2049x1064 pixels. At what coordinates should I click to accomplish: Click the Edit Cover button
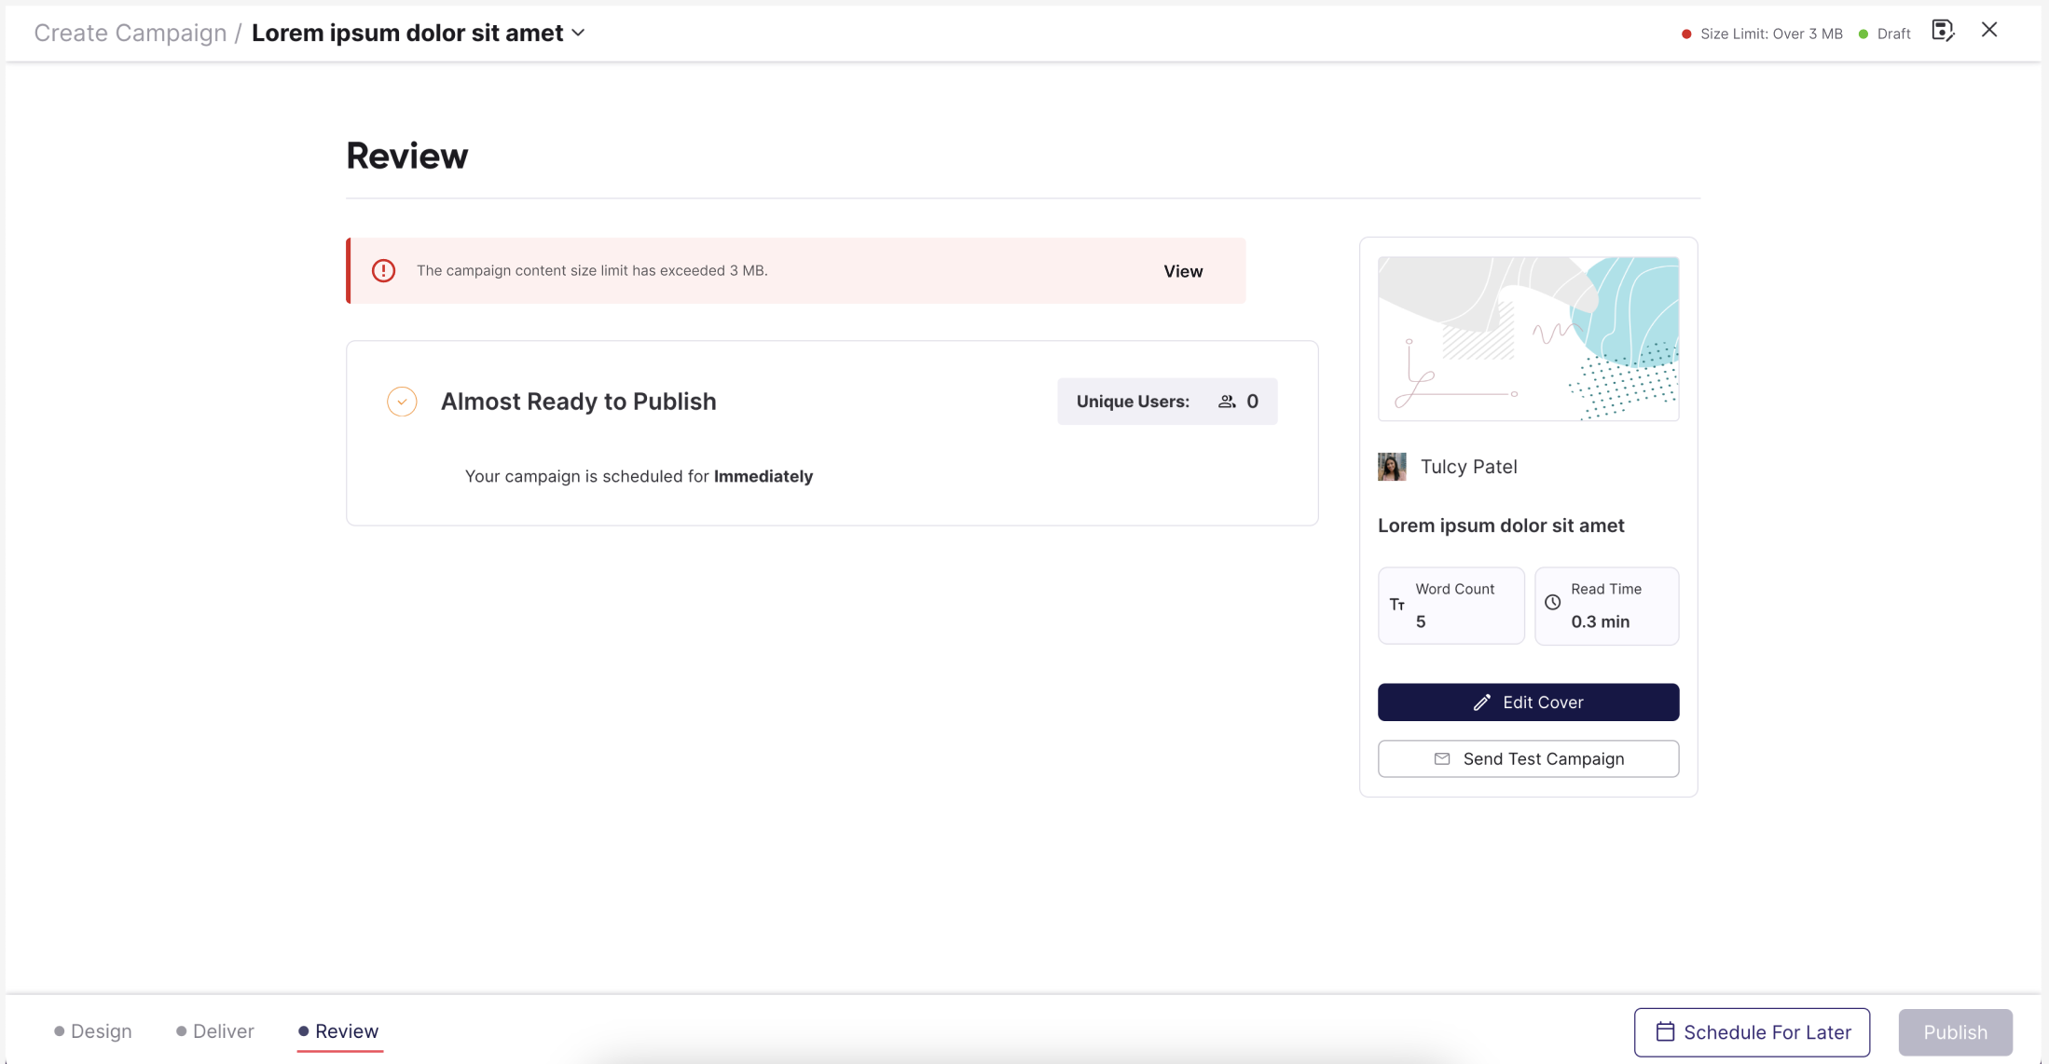tap(1528, 703)
